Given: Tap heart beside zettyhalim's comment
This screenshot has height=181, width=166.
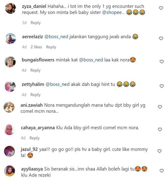Looking at the screenshot, I should (x=161, y=86).
